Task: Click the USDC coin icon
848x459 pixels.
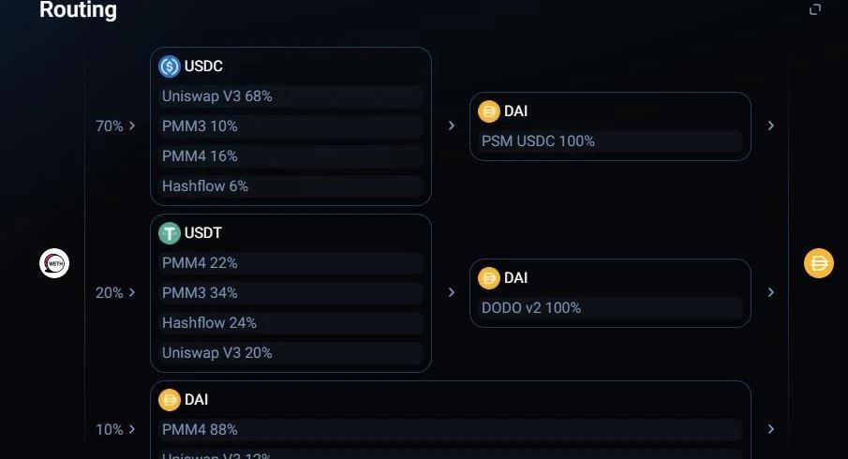Action: tap(170, 67)
